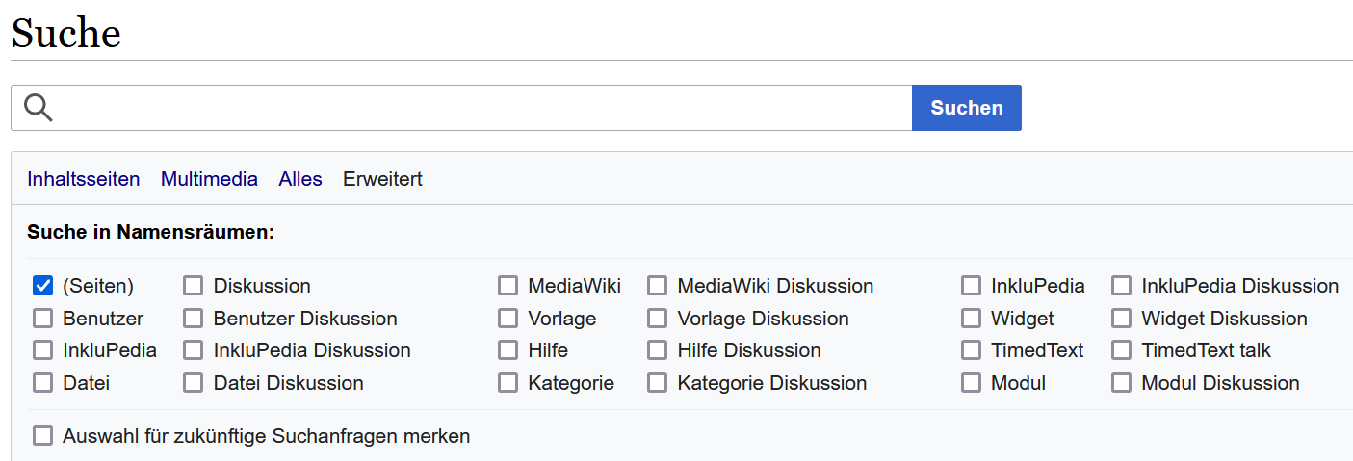Viewport: 1353px width, 461px height.
Task: Enable the Vorlage namespace checkbox
Action: [x=507, y=319]
